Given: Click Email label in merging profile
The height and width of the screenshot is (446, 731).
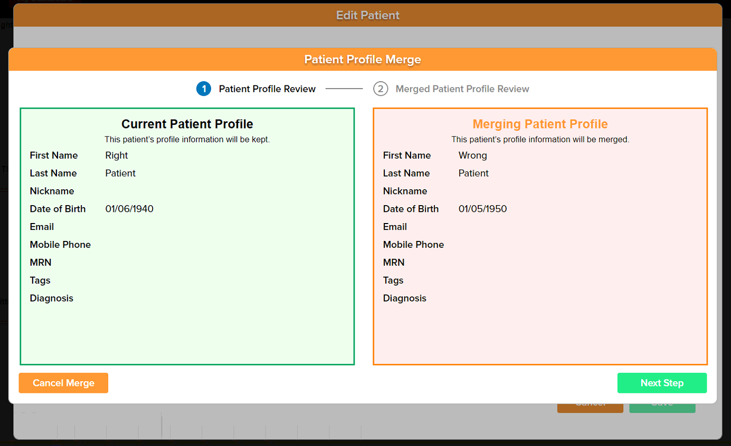Looking at the screenshot, I should 395,227.
